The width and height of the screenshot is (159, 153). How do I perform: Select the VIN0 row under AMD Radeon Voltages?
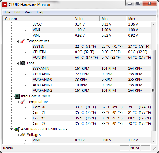pos(91,140)
